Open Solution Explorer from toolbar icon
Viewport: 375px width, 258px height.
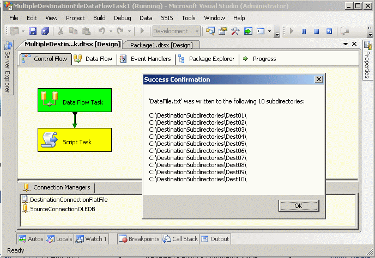[210, 31]
